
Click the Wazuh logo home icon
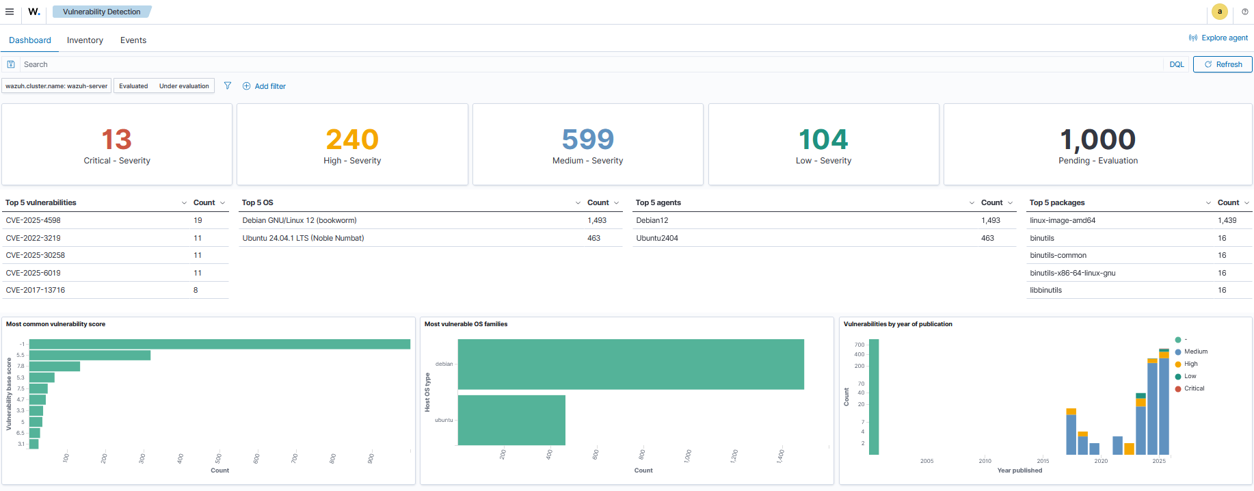click(x=34, y=12)
